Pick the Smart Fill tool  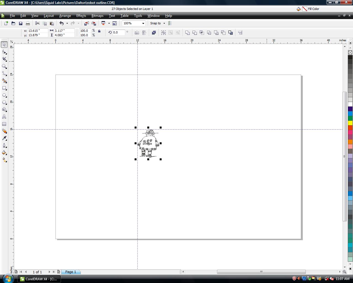click(x=4, y=81)
